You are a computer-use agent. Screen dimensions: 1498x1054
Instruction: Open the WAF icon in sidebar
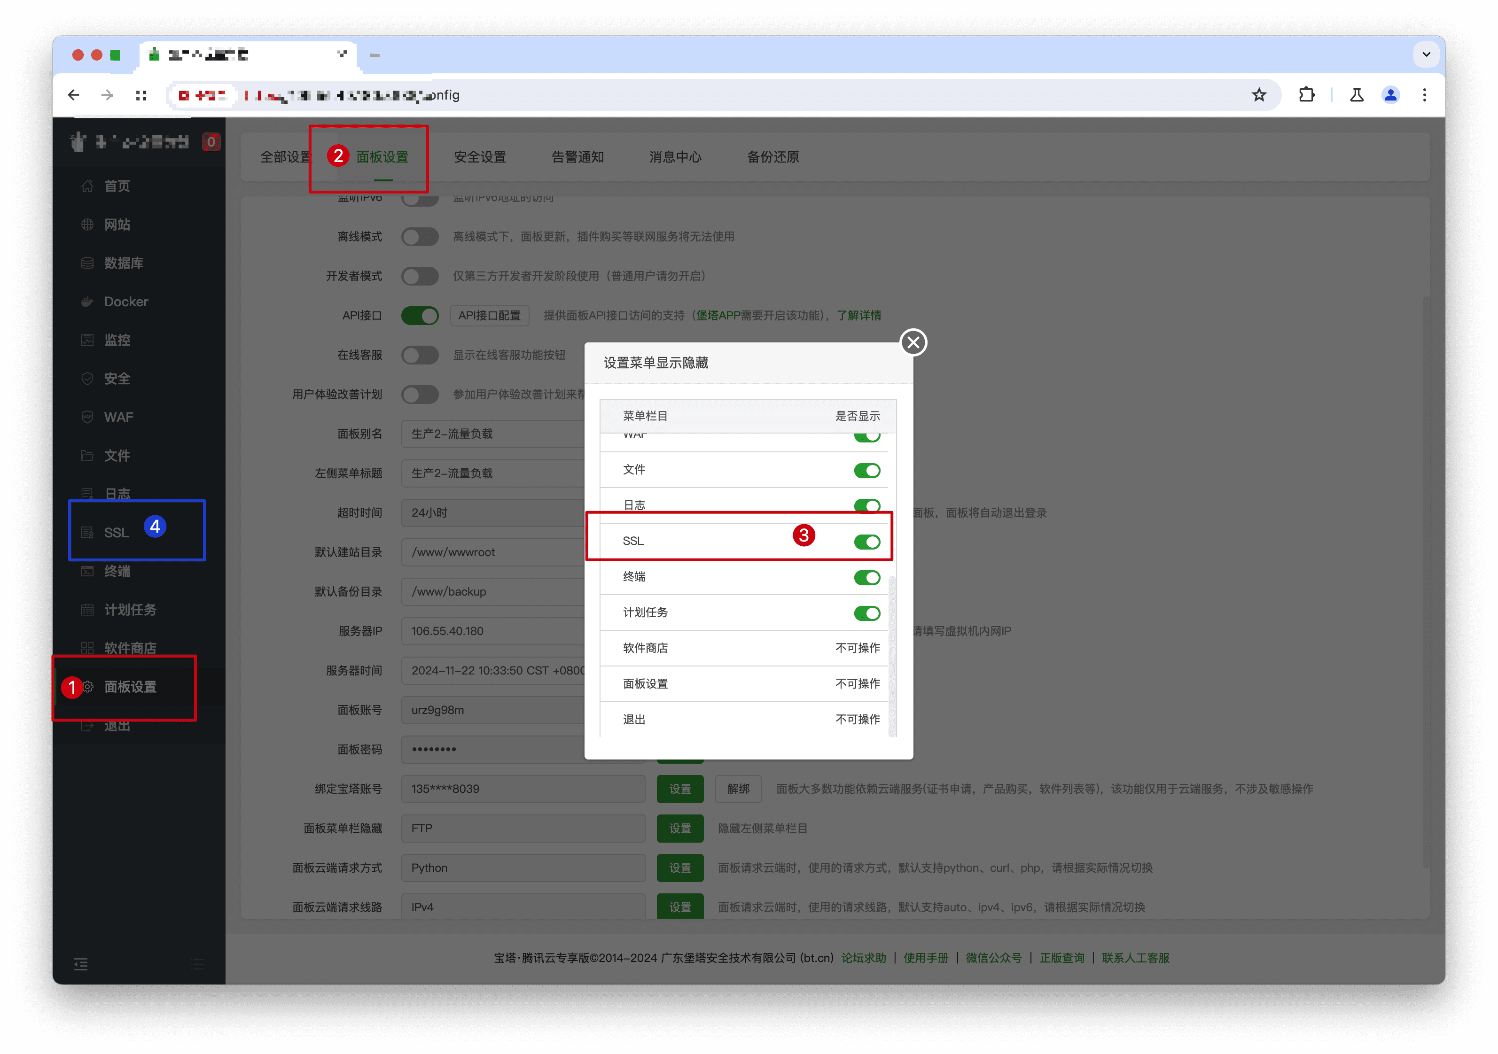point(87,418)
